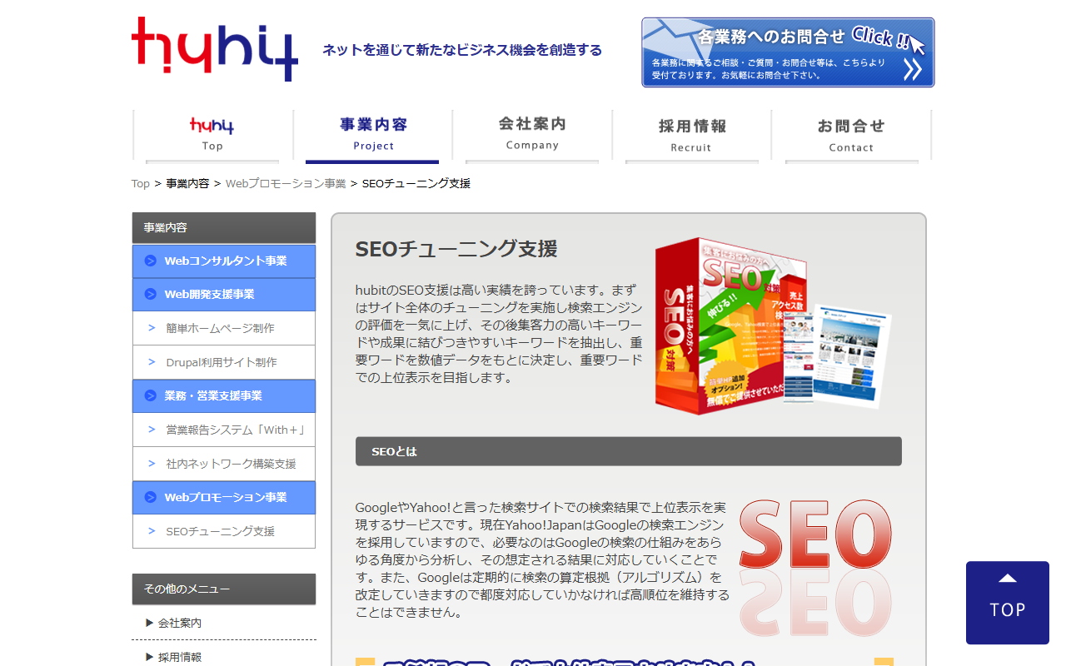
Task: Go to the Top navigation tab
Action: pos(212,136)
